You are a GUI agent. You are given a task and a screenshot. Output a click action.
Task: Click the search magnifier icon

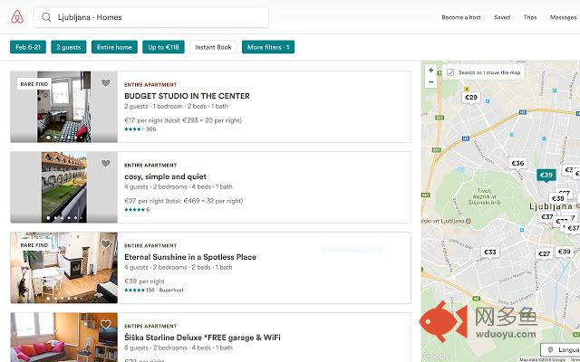(46, 17)
